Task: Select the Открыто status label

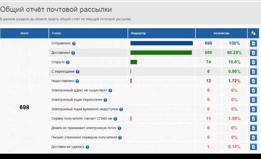Action: pyautogui.click(x=58, y=62)
